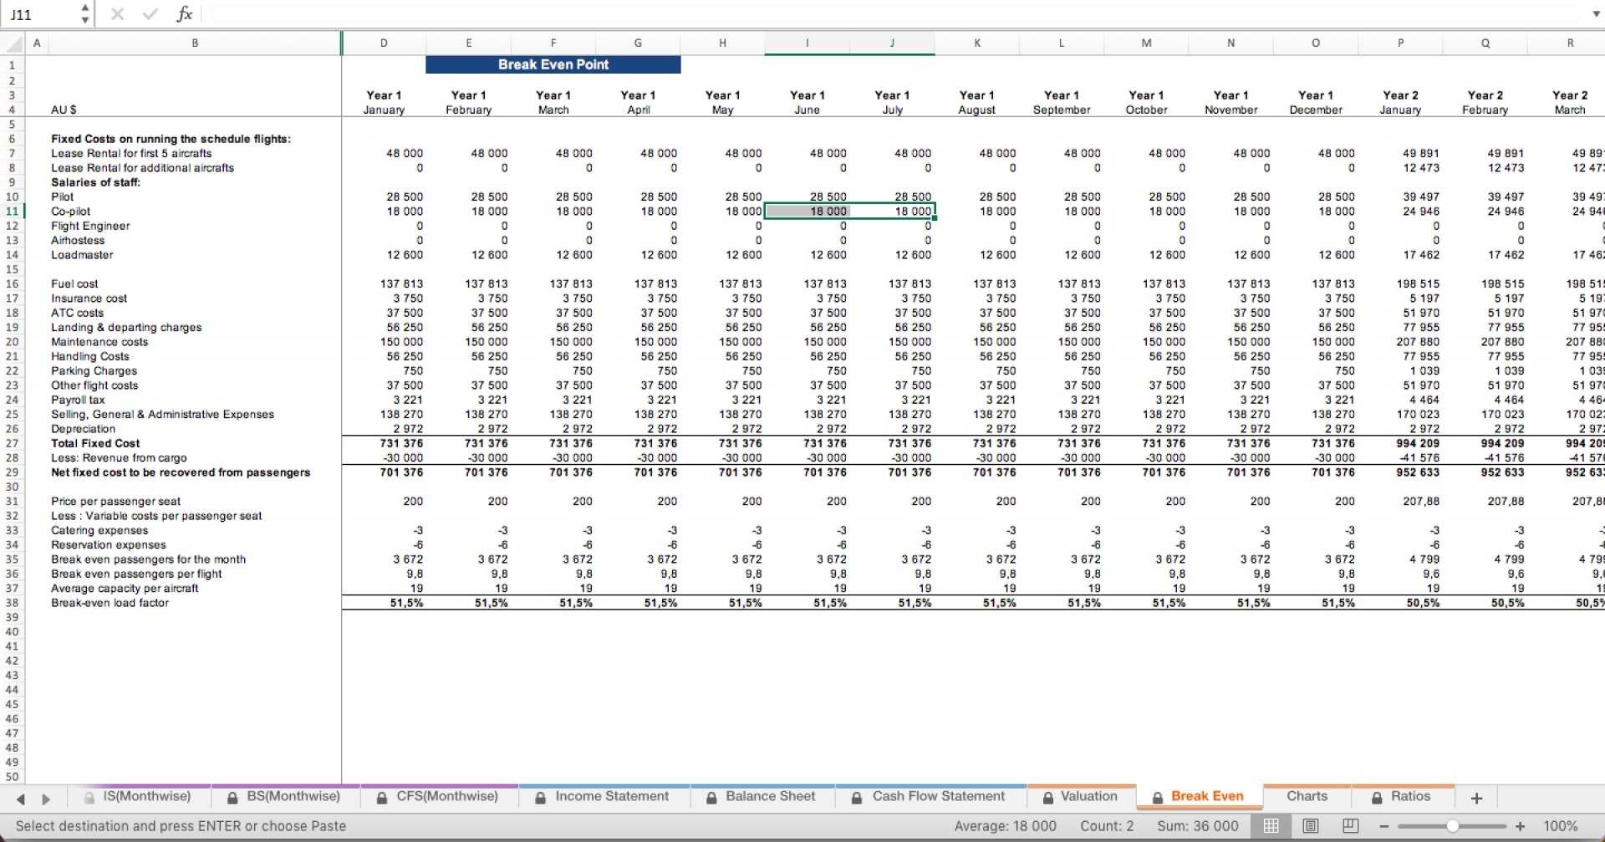Image resolution: width=1605 pixels, height=842 pixels.
Task: Switch to the Cash Flow Statement tab
Action: (x=938, y=796)
